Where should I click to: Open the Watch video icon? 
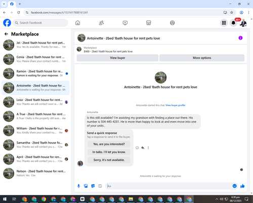[125, 23]
